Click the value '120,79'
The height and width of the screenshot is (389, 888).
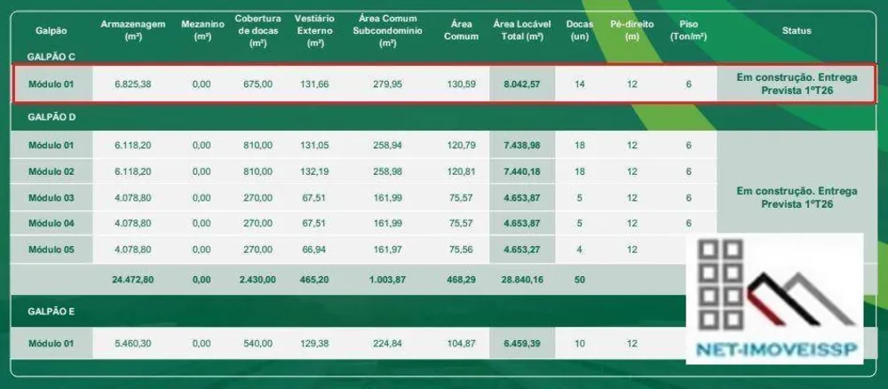[462, 146]
